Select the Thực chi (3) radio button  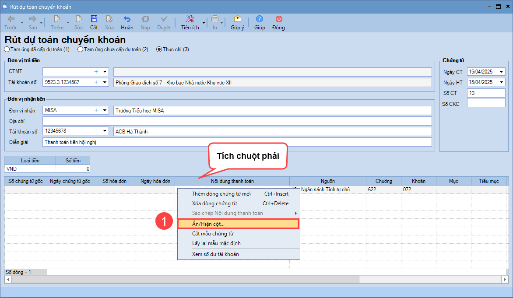tap(159, 49)
